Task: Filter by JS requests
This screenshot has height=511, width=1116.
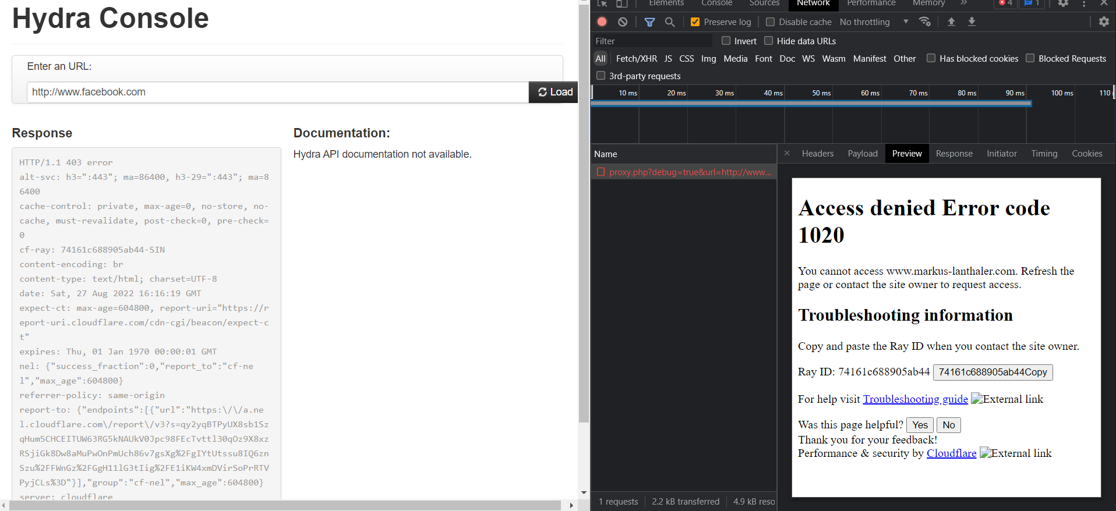Action: (668, 59)
